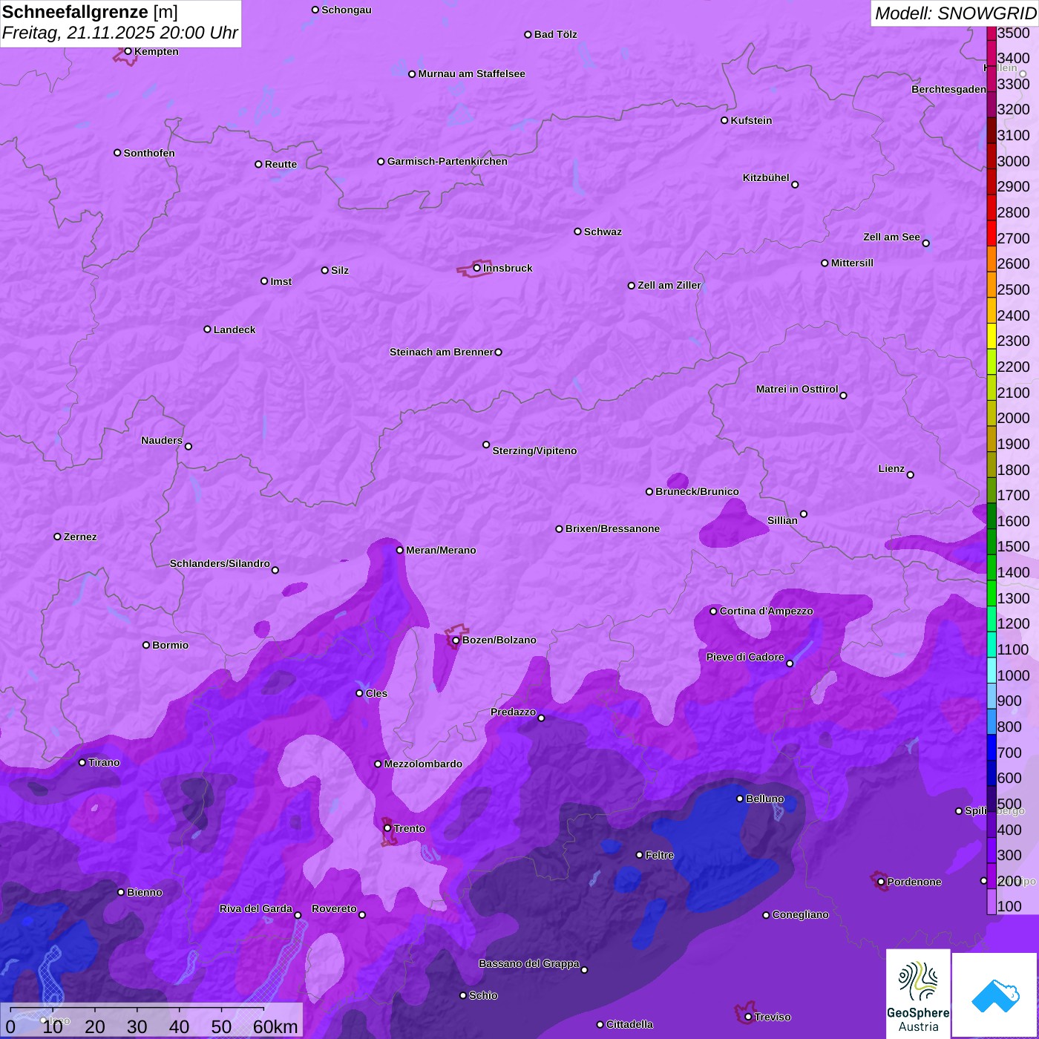Click the light purple 100 legend swatch
This screenshot has height=1039, width=1039.
pos(992,902)
